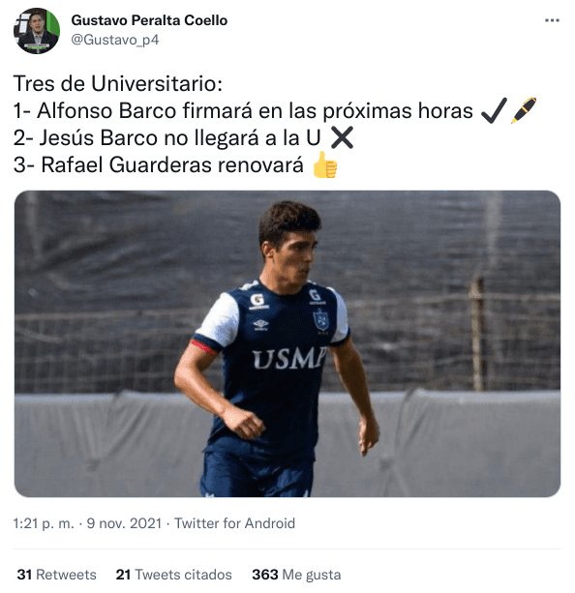Click the pen emoji after horas
This screenshot has height=593, width=575.
coord(524,110)
